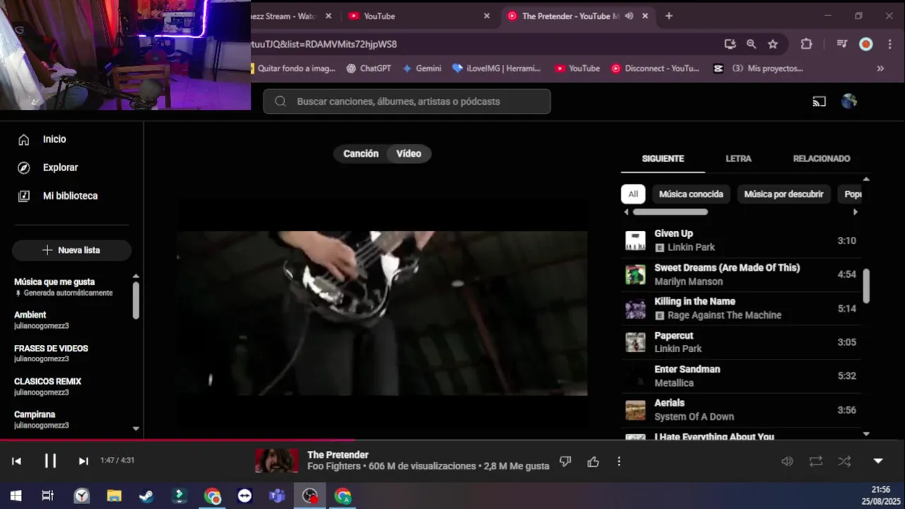The height and width of the screenshot is (509, 905).
Task: Switch to the YouTube browser tab
Action: pyautogui.click(x=417, y=16)
